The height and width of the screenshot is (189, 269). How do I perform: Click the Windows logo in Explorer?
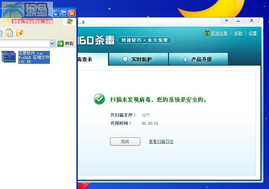70,22
